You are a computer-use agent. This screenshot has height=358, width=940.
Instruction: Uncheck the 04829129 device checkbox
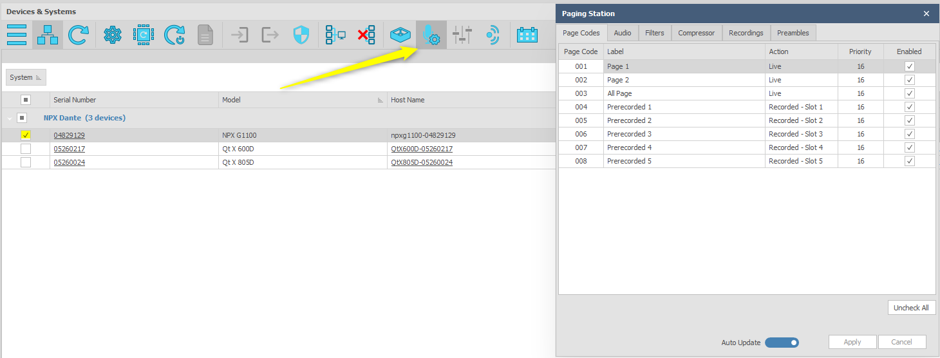point(26,135)
